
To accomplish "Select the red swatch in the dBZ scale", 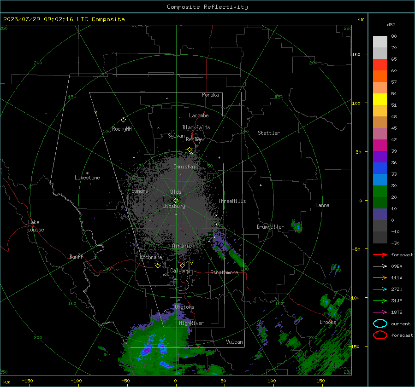I will pos(380,65).
